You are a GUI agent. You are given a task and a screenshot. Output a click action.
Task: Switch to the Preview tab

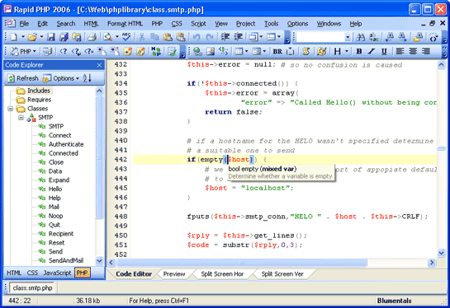[x=174, y=274]
